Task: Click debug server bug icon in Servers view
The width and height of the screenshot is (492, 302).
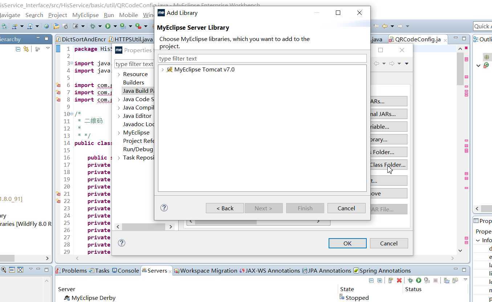Action: point(410,280)
